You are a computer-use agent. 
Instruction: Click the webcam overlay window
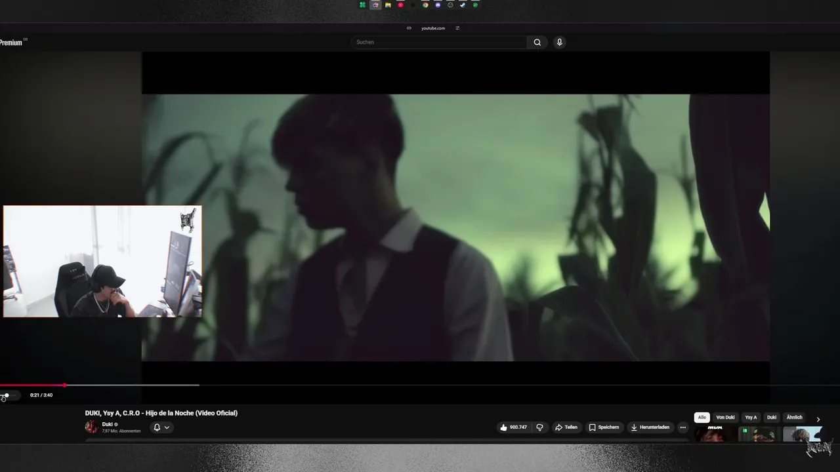[102, 262]
